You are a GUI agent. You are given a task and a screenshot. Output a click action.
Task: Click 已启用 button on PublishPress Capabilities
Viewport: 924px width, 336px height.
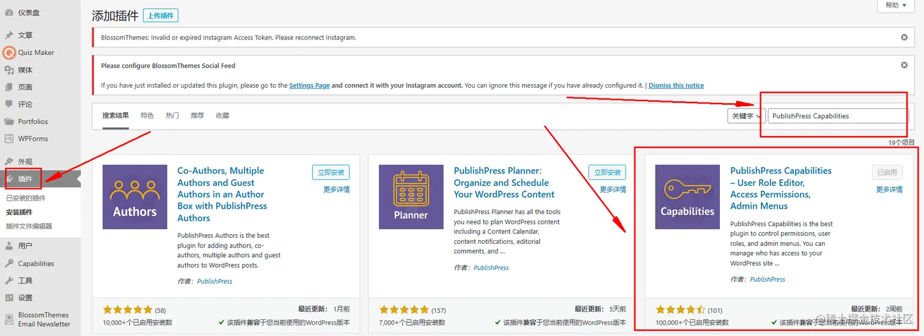click(887, 173)
